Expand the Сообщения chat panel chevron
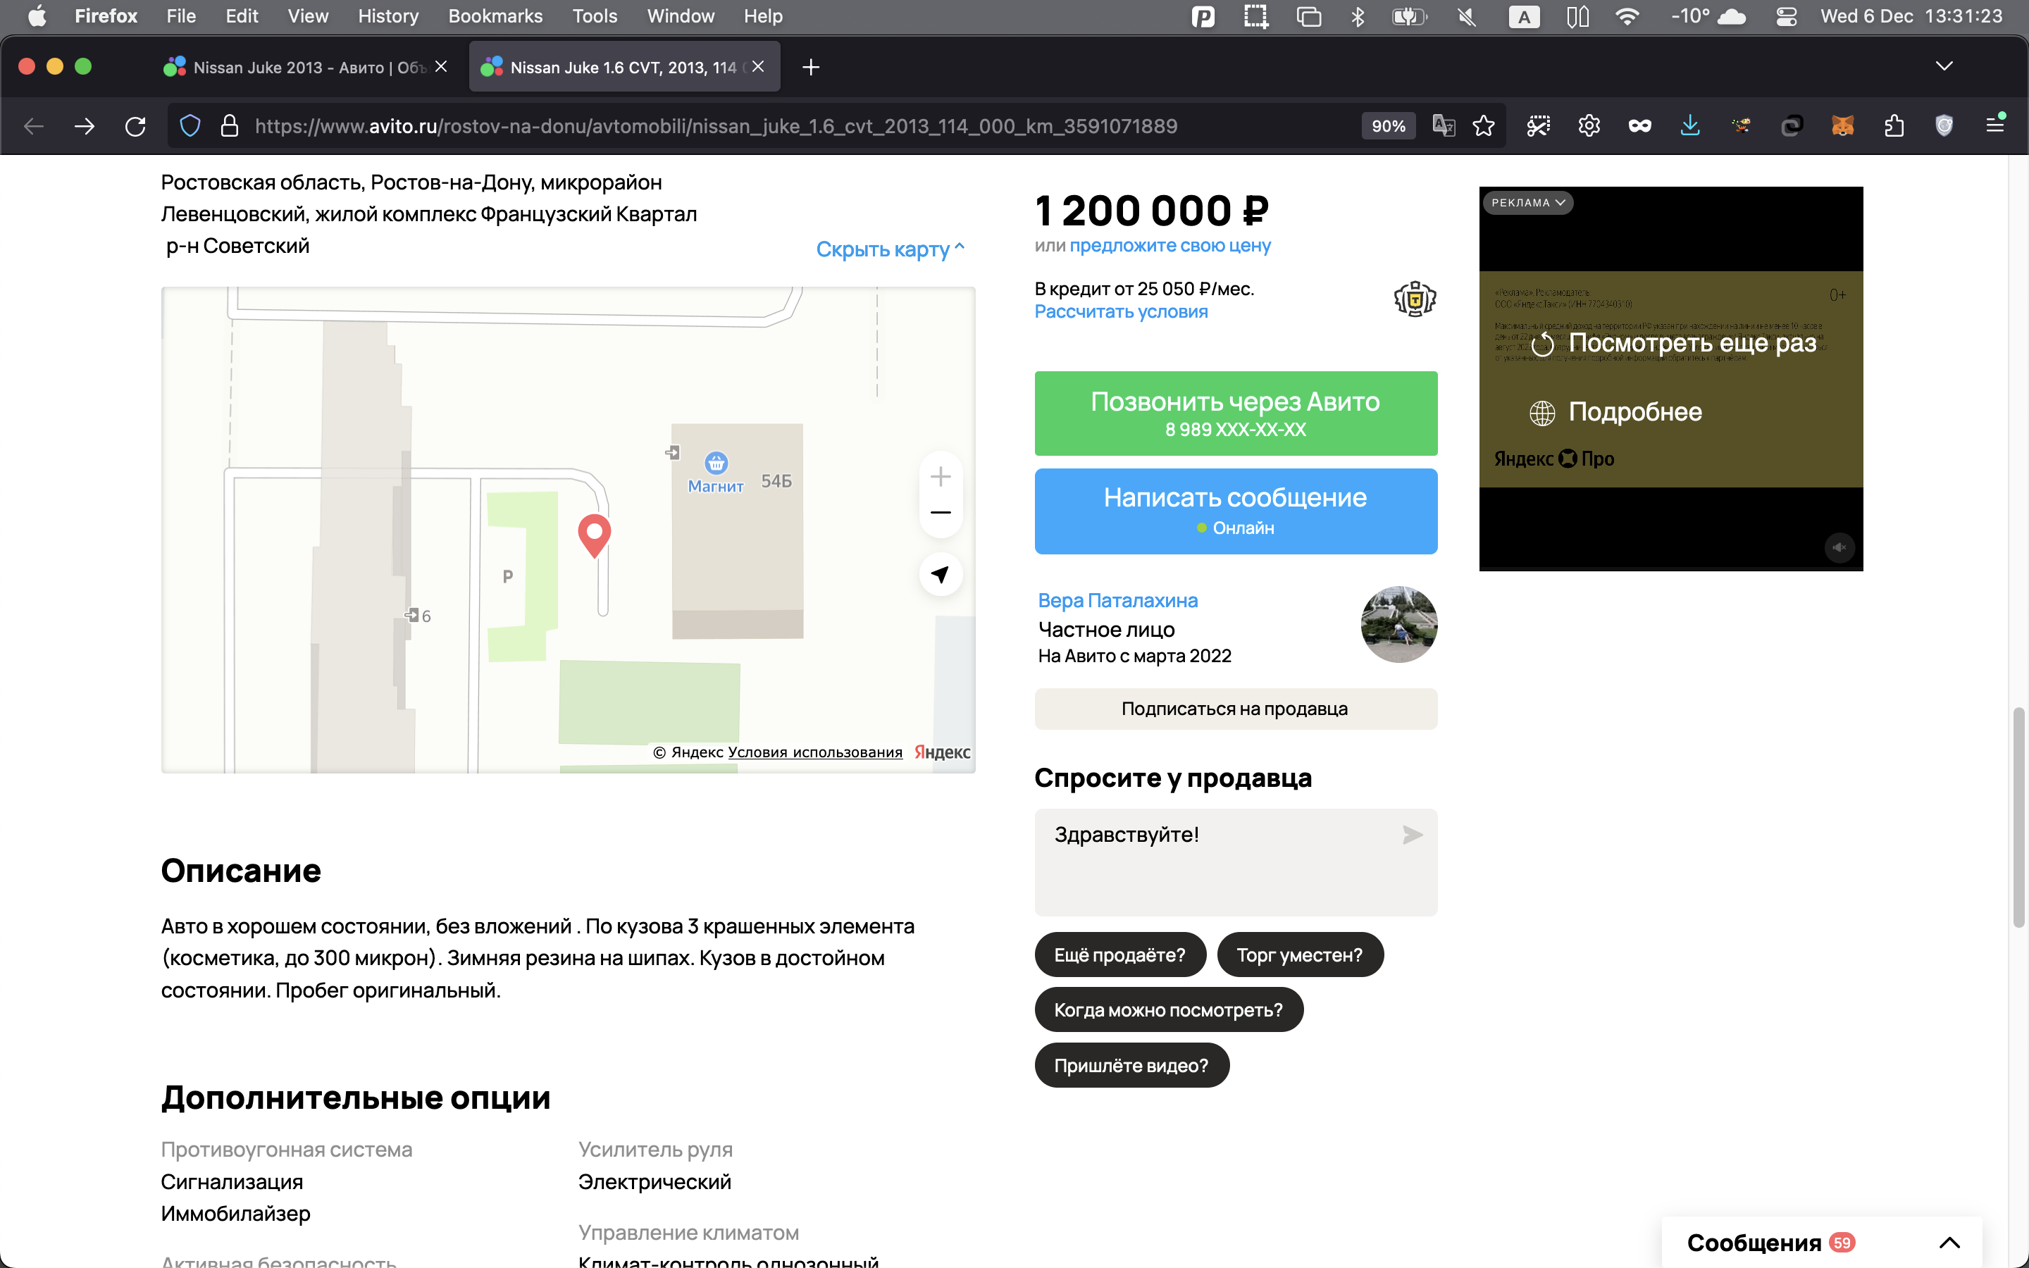Viewport: 2029px width, 1268px height. (x=1949, y=1242)
